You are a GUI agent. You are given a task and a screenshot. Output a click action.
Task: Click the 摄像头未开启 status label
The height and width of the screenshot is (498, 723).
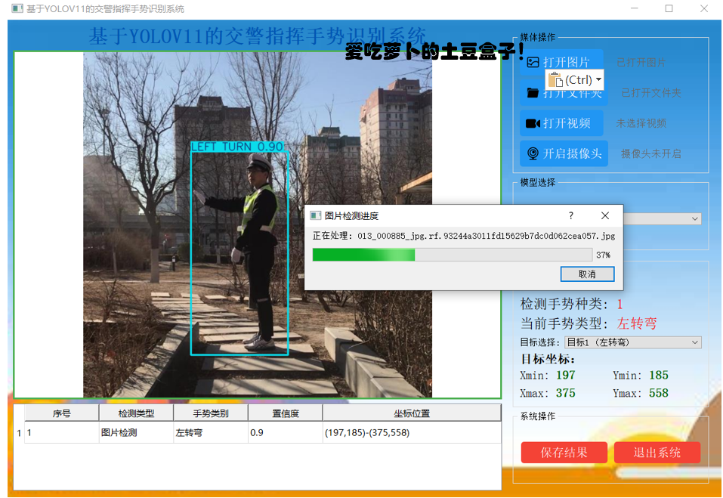650,153
